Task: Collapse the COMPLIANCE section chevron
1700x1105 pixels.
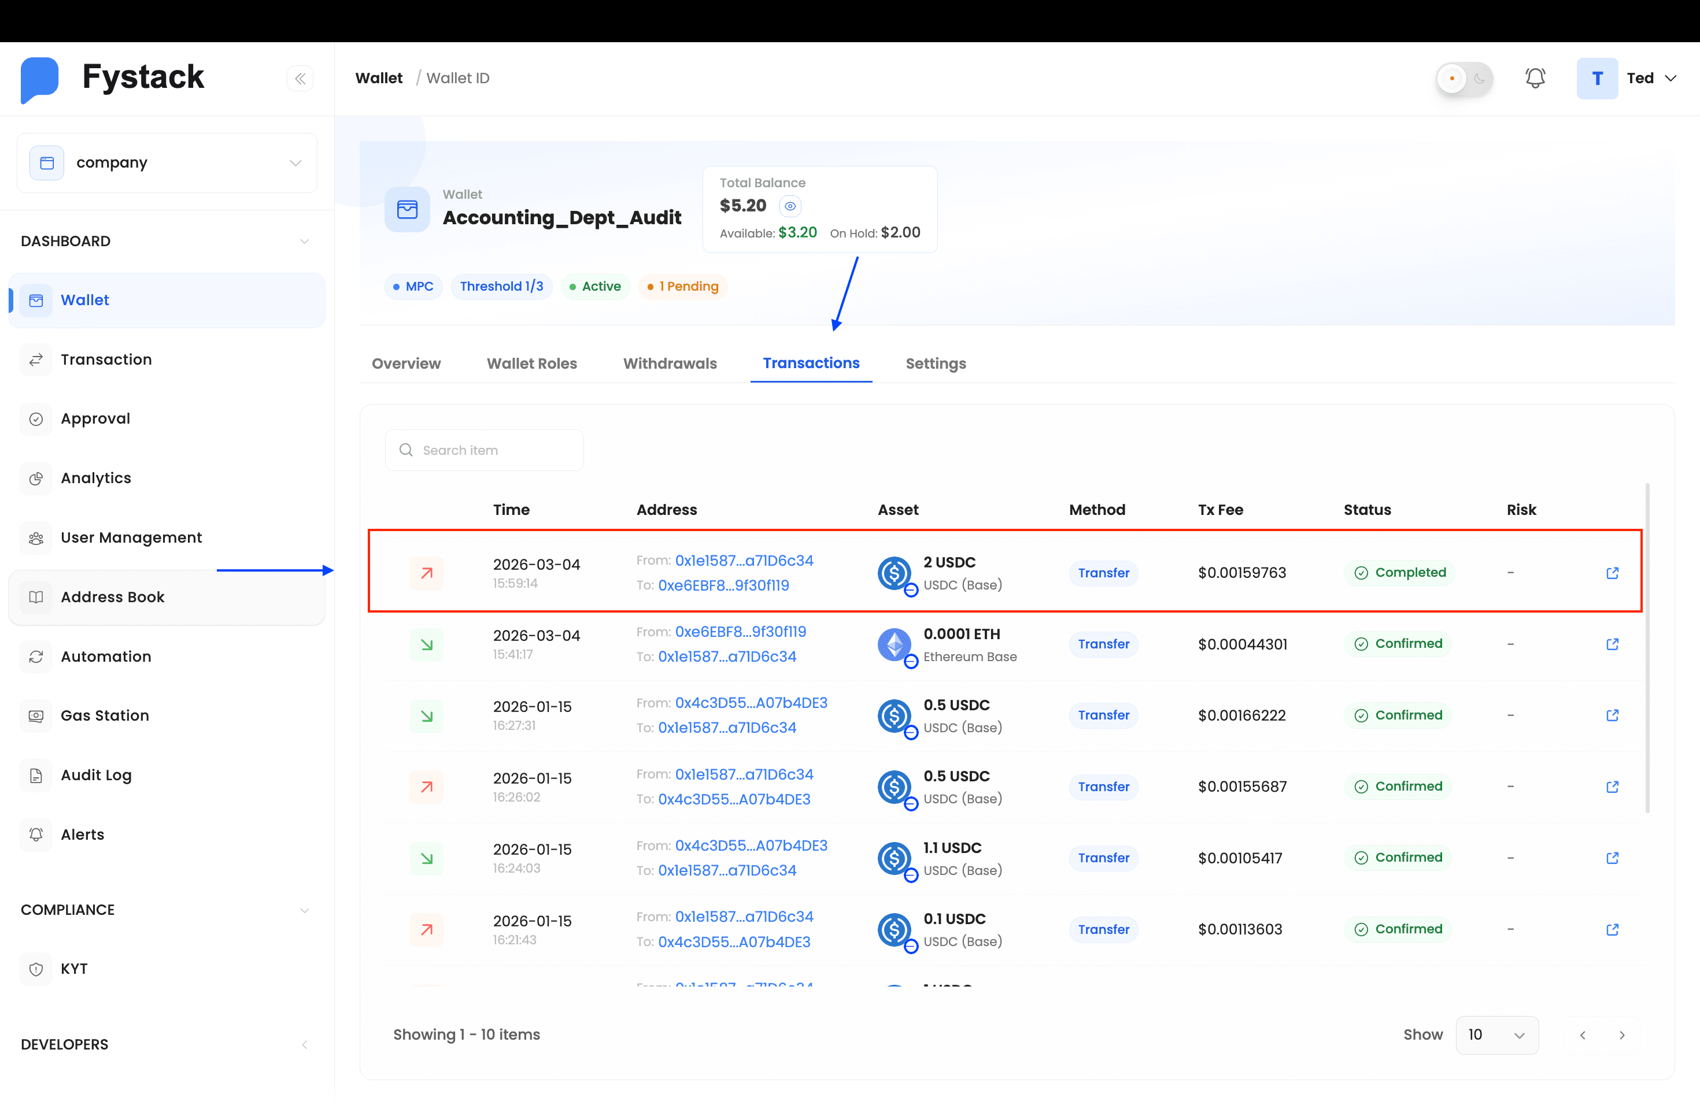Action: [305, 910]
